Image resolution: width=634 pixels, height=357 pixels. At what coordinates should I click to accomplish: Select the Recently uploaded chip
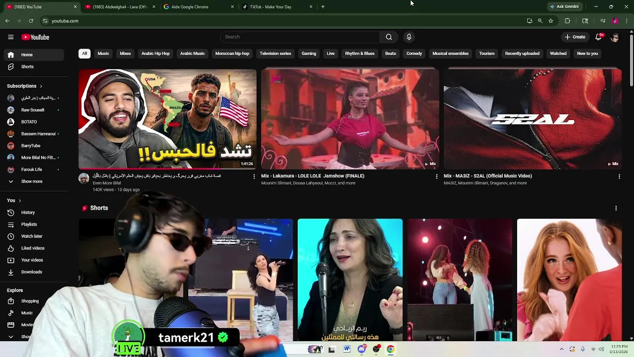[x=522, y=54]
